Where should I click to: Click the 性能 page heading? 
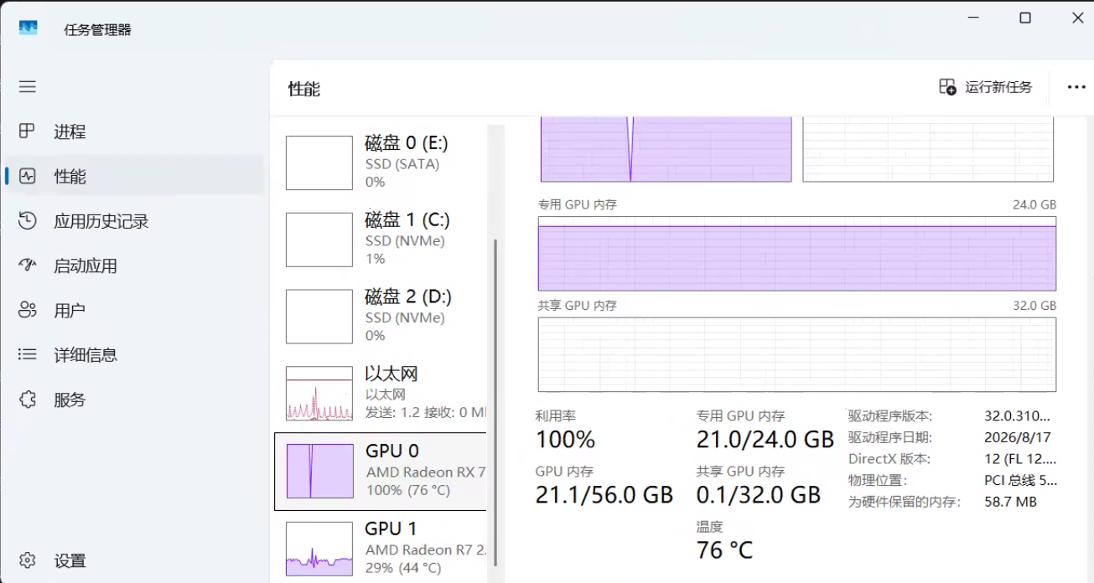pyautogui.click(x=304, y=89)
